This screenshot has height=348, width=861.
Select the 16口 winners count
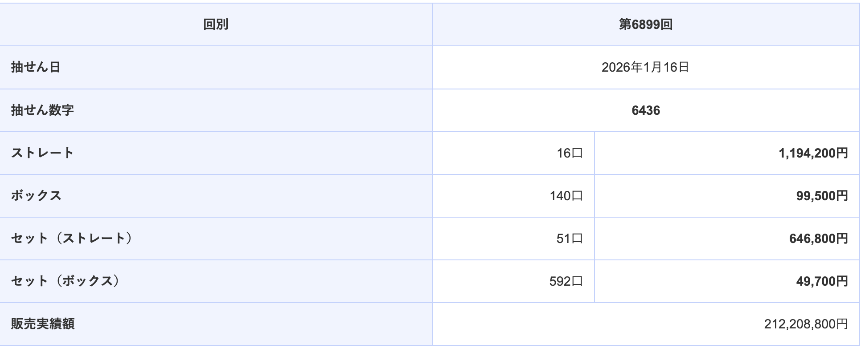(x=570, y=153)
